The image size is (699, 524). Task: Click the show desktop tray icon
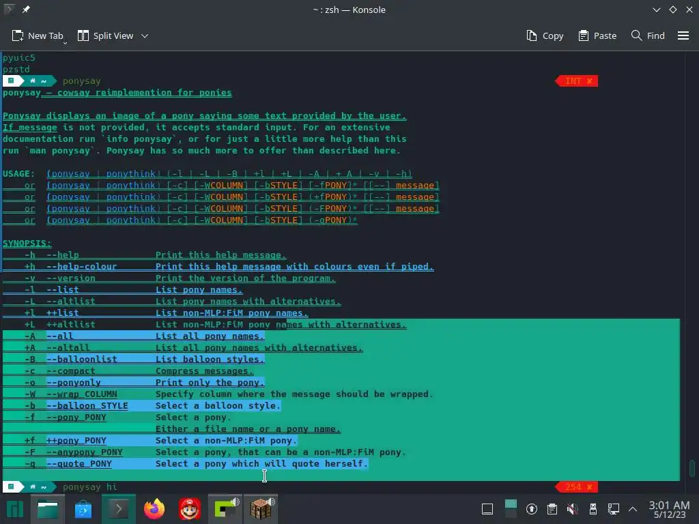pos(487,509)
